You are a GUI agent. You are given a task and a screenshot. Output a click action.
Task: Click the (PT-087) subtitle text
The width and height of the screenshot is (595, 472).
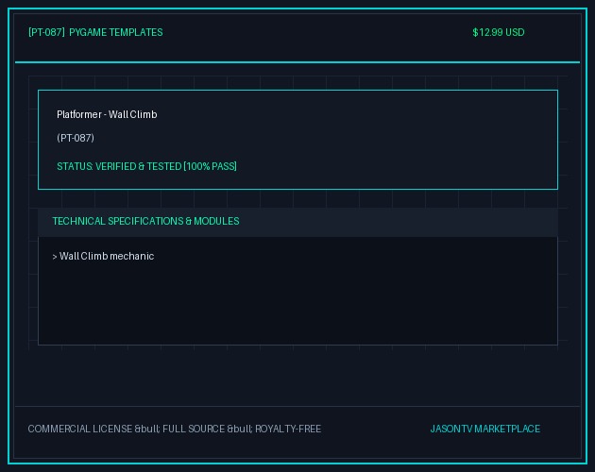click(76, 138)
